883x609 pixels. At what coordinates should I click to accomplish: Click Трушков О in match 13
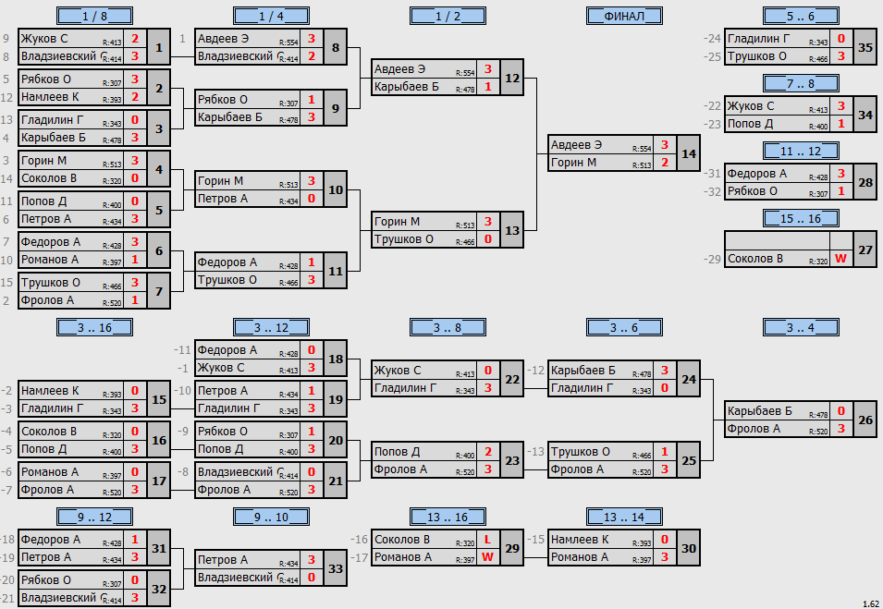(403, 239)
